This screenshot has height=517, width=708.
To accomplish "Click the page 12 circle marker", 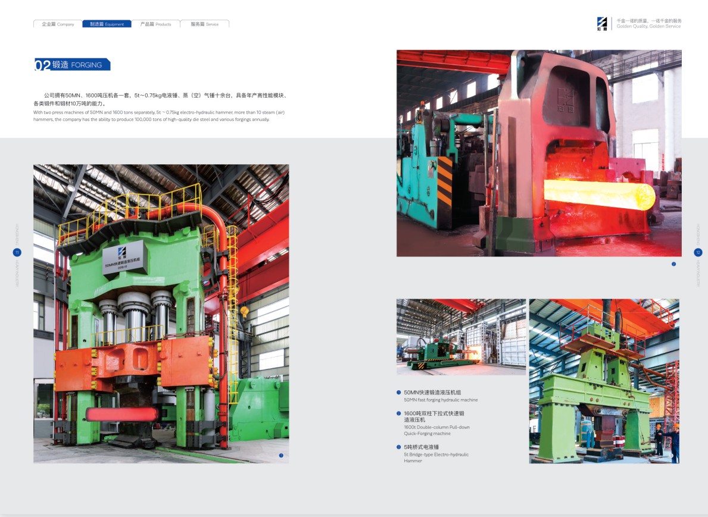I will [698, 252].
